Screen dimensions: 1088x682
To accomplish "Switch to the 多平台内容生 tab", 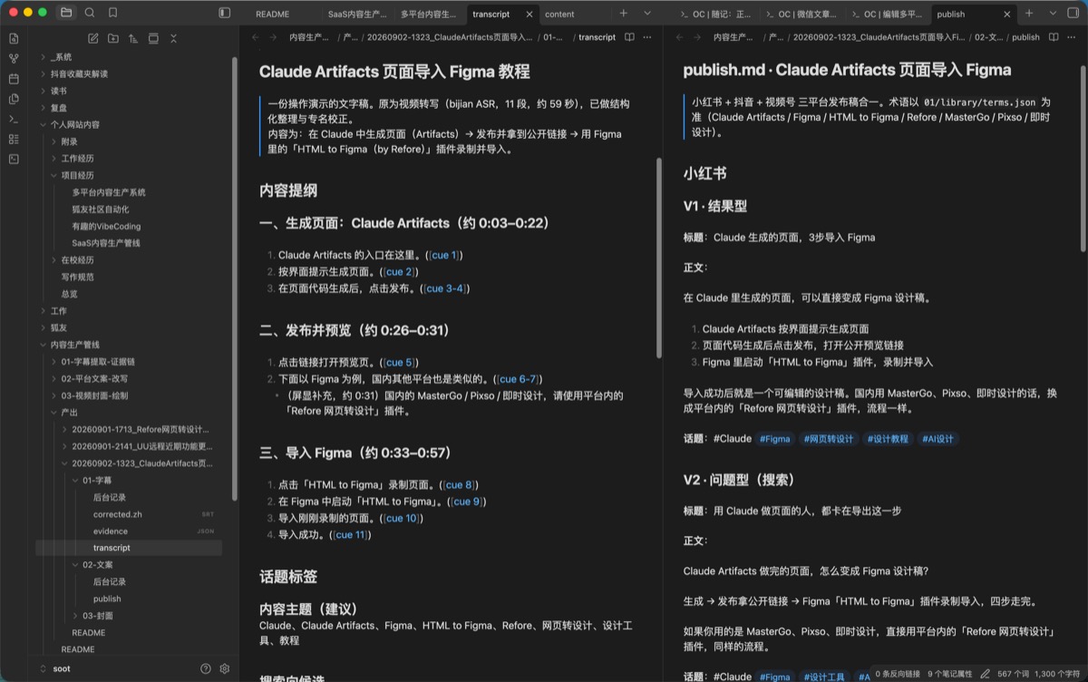I will pyautogui.click(x=429, y=14).
